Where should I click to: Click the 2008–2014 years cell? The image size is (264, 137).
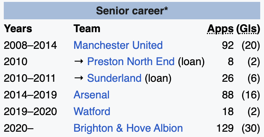30,45
